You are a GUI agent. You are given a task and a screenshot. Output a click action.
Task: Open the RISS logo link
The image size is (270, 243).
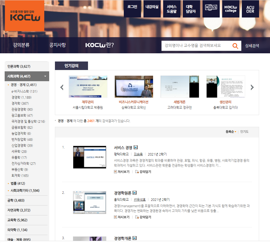pos(211,9)
